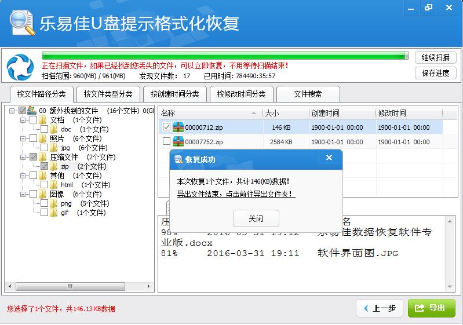Screen dimensions: 463x325
Task: Click the 继续扫描 button
Action: pyautogui.click(x=436, y=57)
